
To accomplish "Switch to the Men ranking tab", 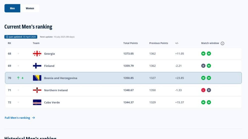I will pyautogui.click(x=12, y=8).
